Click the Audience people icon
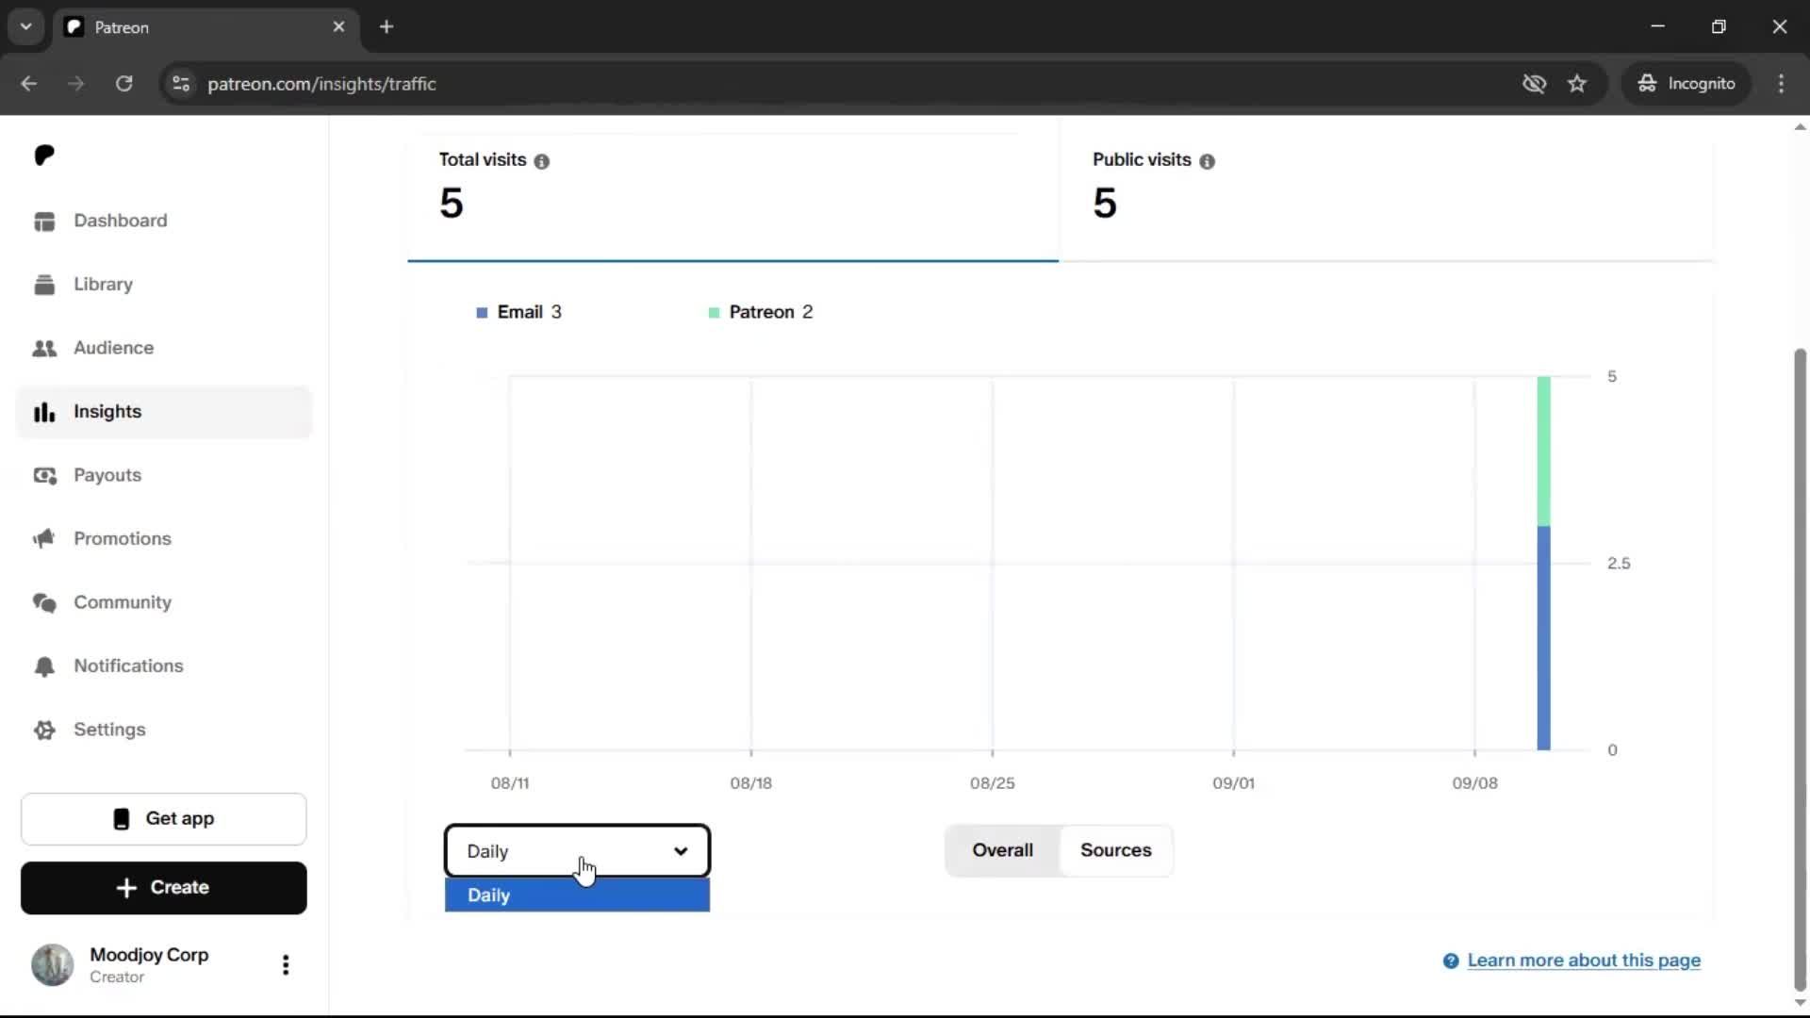 point(44,348)
